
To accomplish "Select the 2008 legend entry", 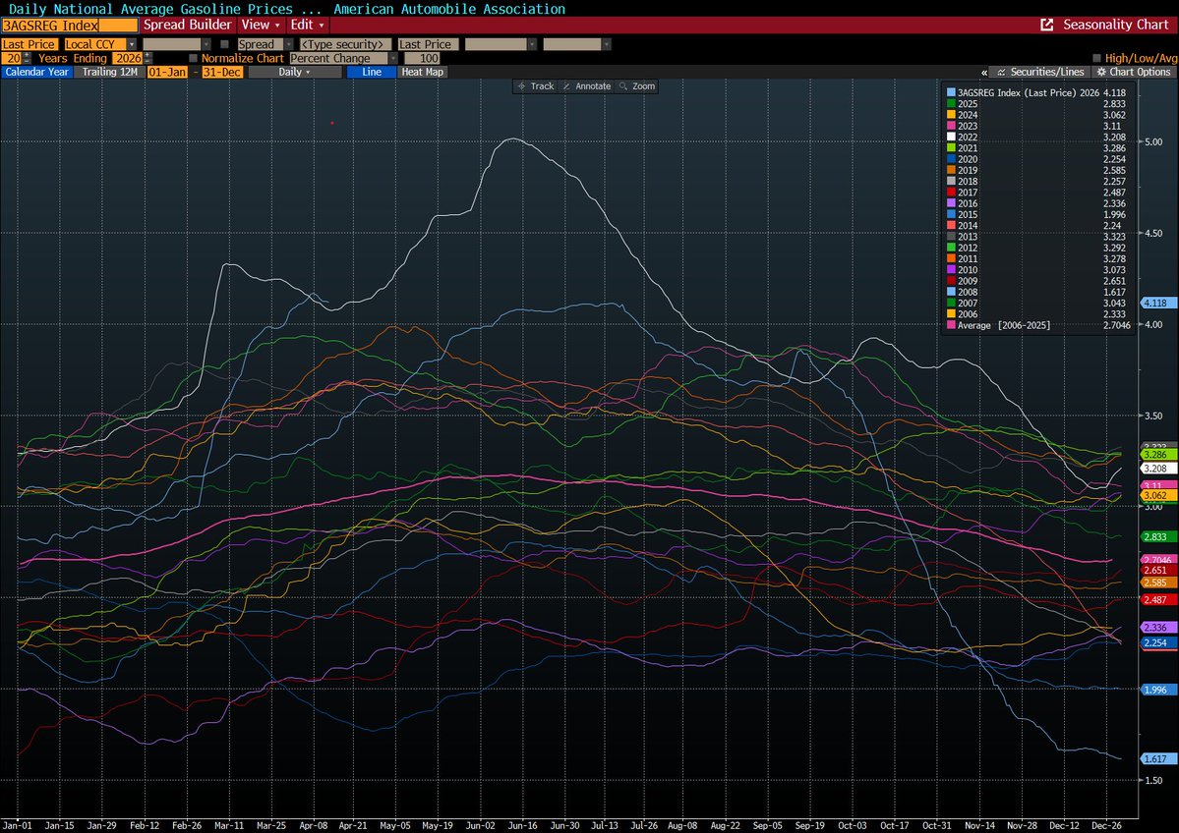I will pos(1036,292).
